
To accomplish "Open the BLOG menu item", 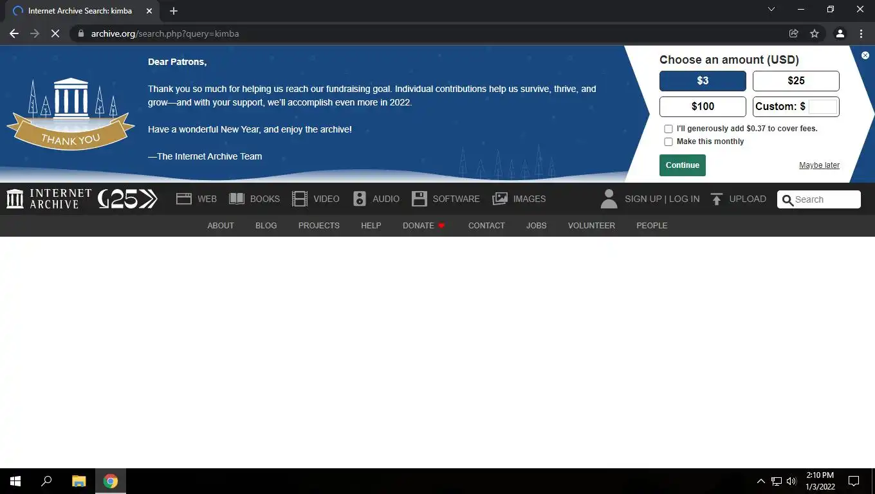I will 266,225.
